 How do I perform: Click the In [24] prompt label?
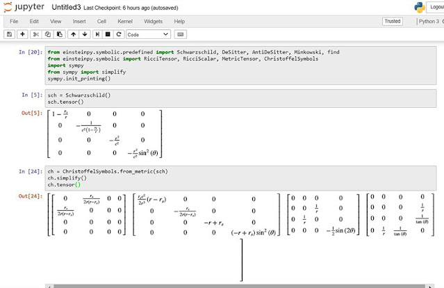point(31,171)
